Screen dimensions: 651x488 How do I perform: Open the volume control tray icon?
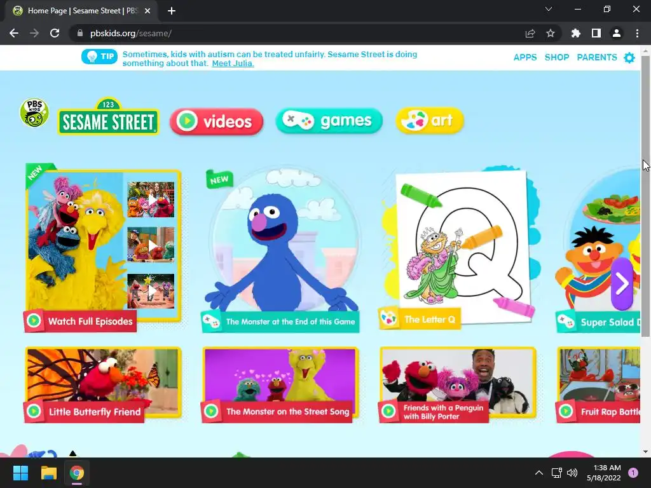point(572,473)
